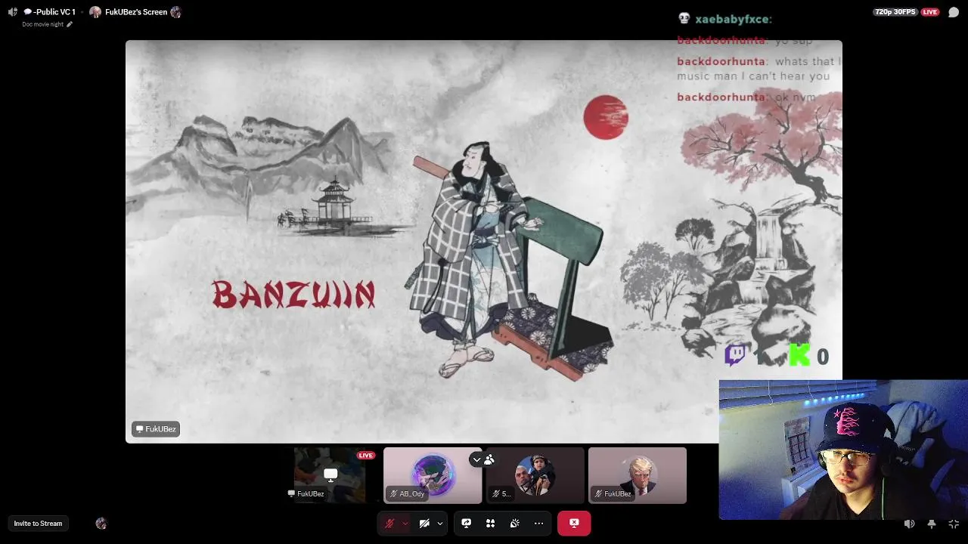This screenshot has width=968, height=544.
Task: Click the Doc movie night channel status text
Action: (x=43, y=24)
